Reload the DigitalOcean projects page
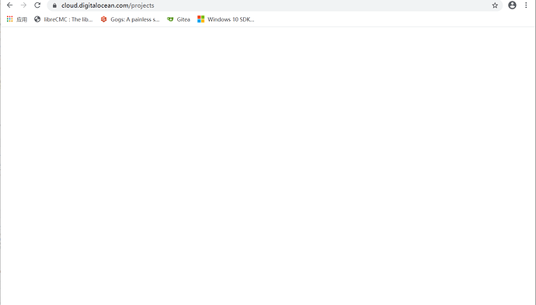The height and width of the screenshot is (305, 536). pyautogui.click(x=37, y=5)
